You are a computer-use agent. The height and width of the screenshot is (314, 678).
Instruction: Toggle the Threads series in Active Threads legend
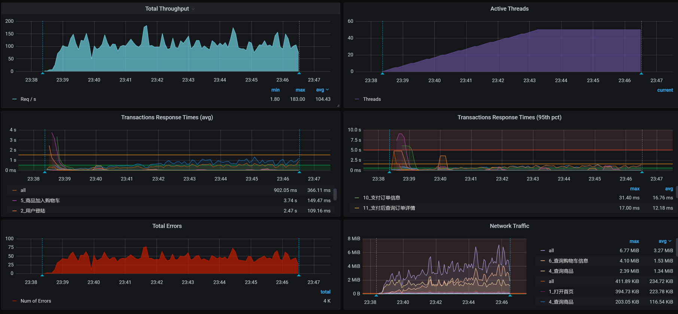372,99
